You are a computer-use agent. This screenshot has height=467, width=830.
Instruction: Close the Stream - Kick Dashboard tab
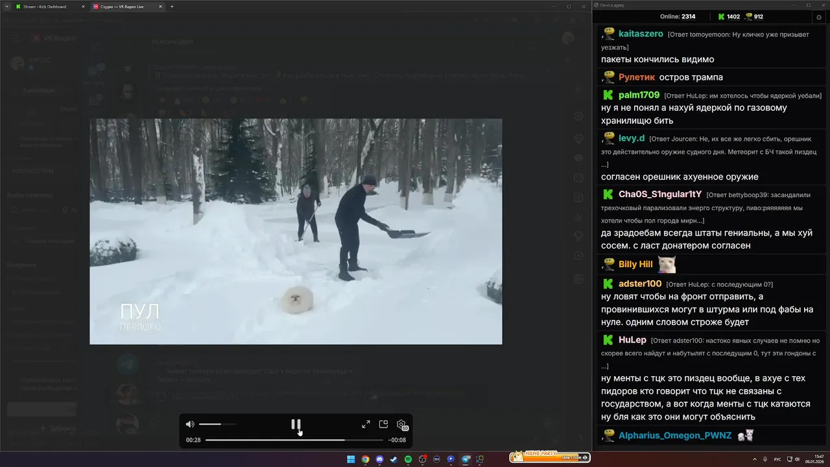click(x=82, y=6)
